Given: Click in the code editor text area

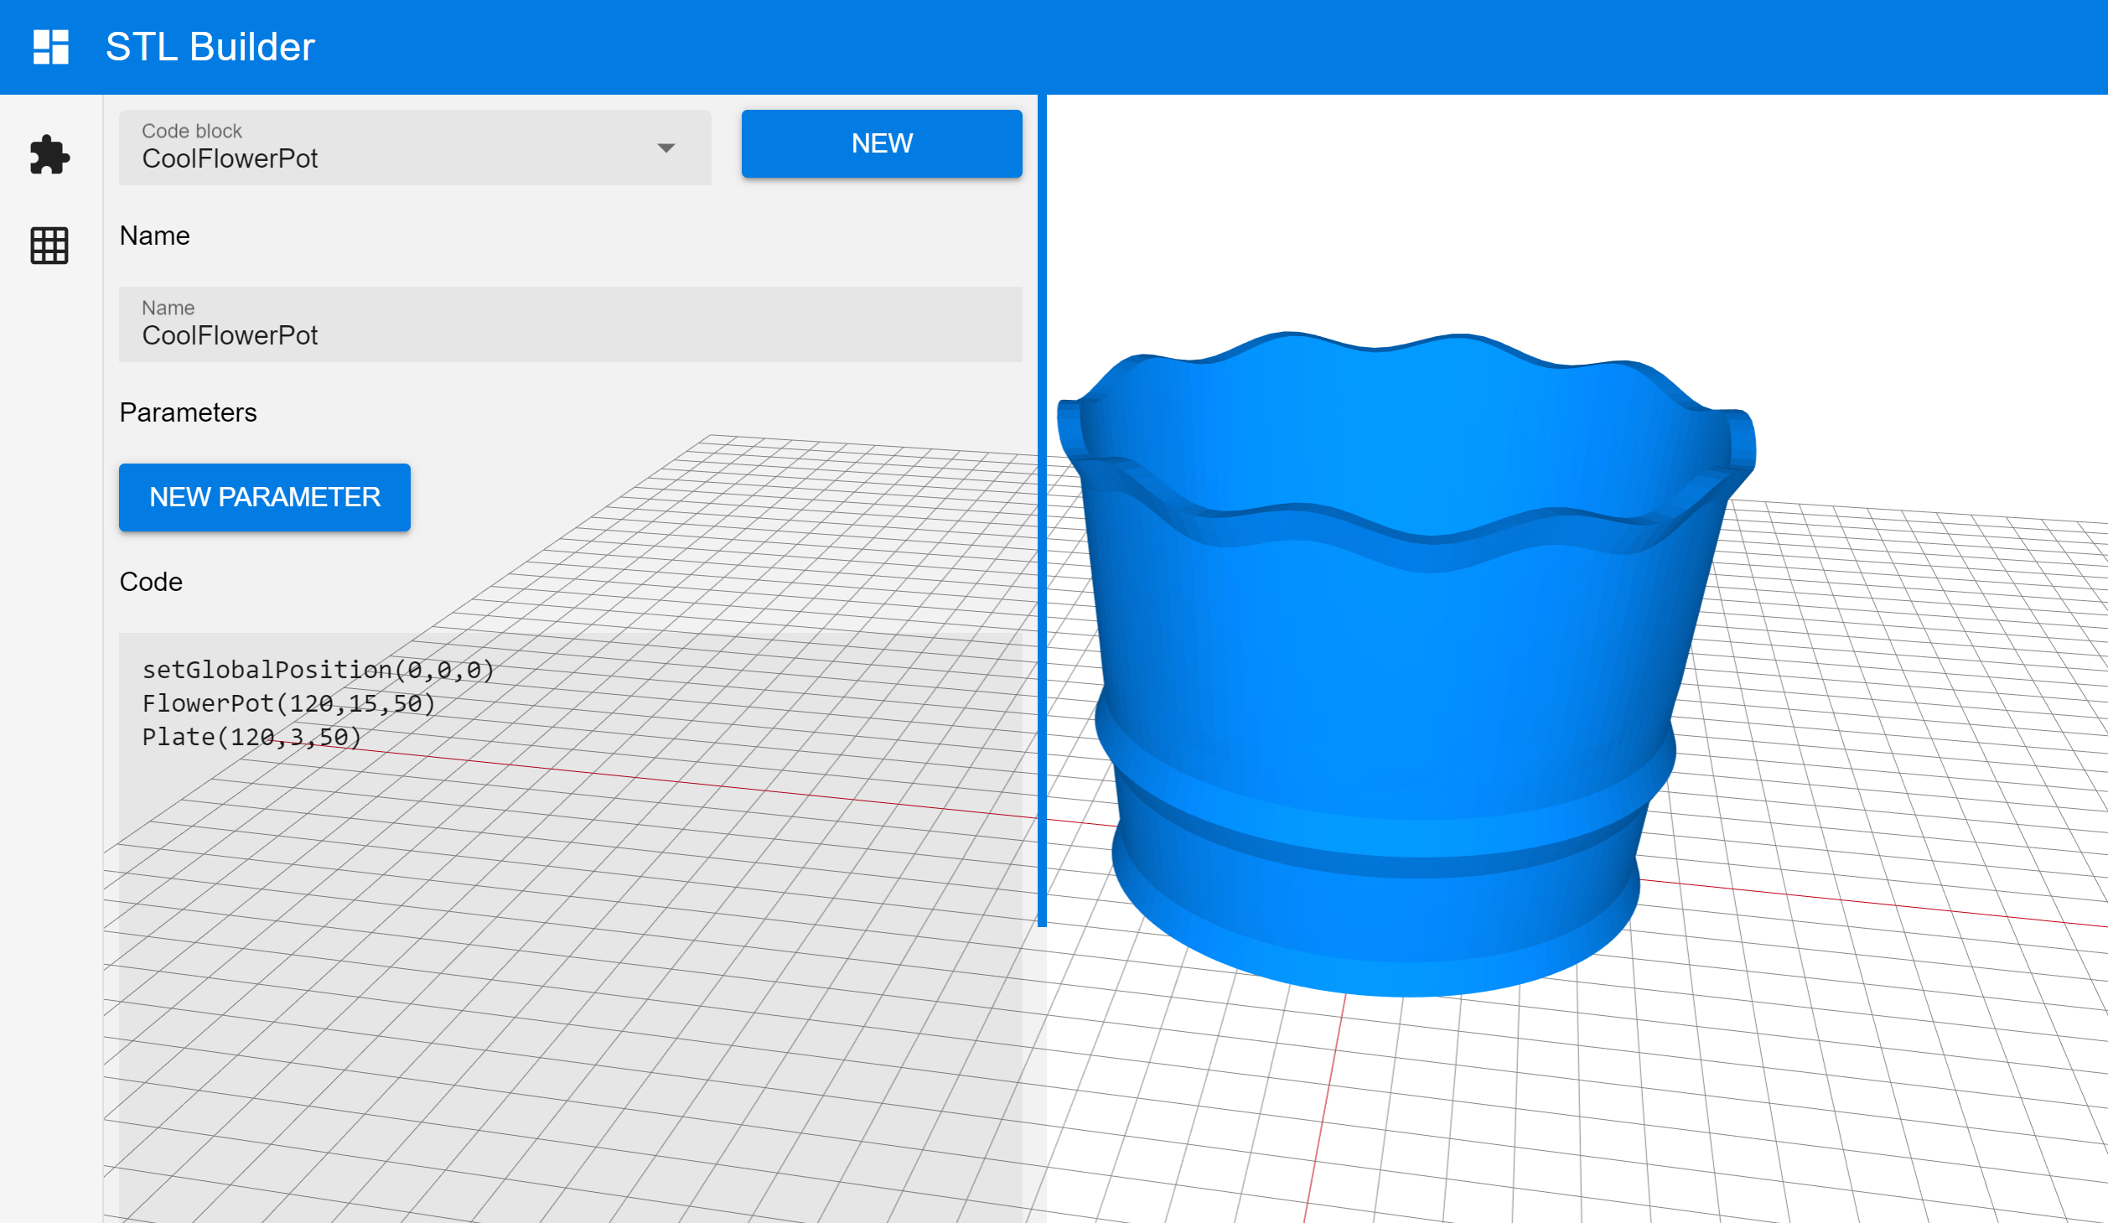Looking at the screenshot, I should coord(571,927).
